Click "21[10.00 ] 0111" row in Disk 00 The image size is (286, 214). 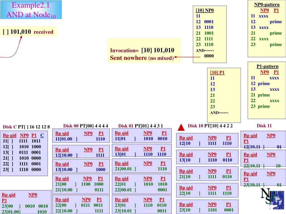(80, 190)
